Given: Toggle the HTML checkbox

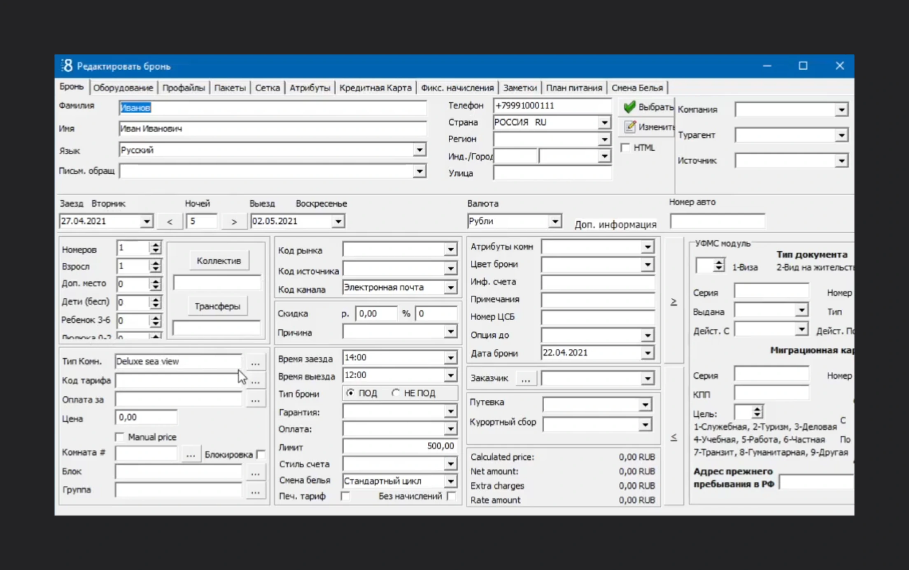Looking at the screenshot, I should point(625,148).
